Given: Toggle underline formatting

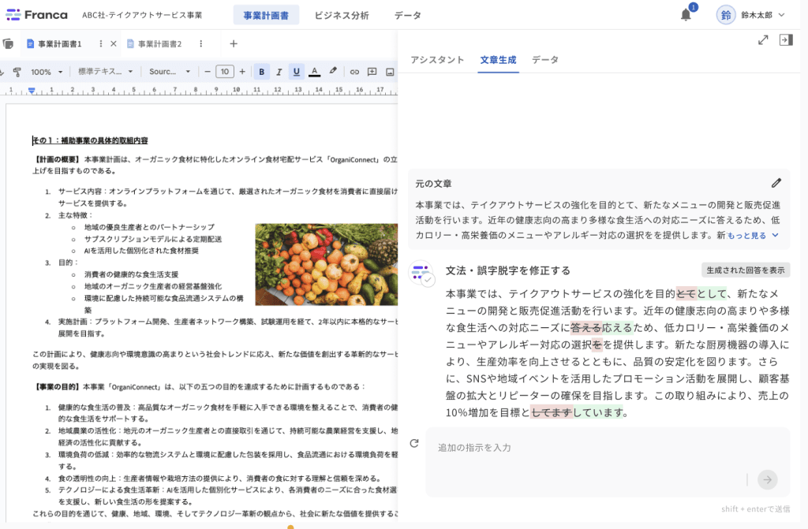Looking at the screenshot, I should tap(296, 71).
